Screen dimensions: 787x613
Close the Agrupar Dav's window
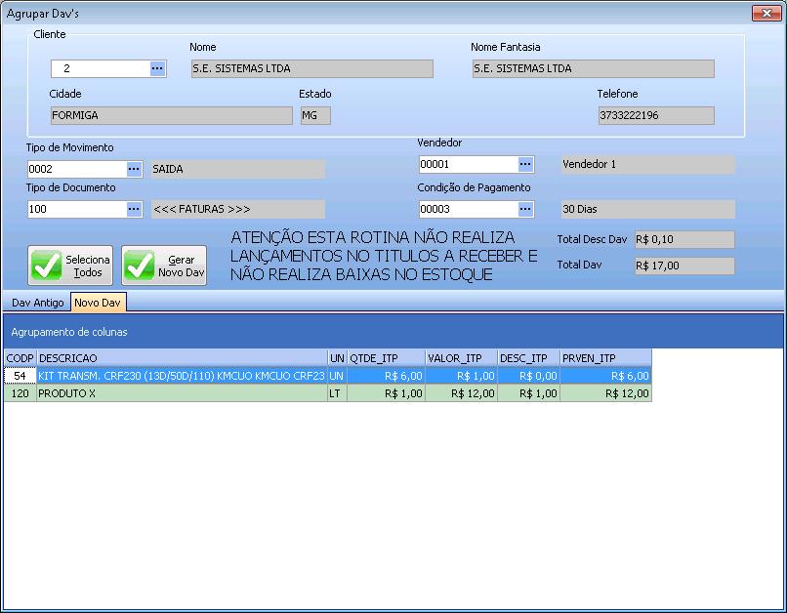[x=765, y=13]
